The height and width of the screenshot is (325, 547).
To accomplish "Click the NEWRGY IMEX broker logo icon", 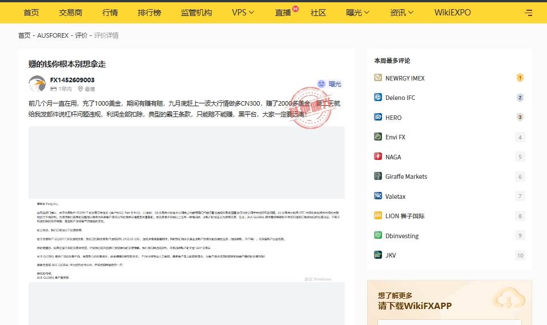I will [378, 78].
